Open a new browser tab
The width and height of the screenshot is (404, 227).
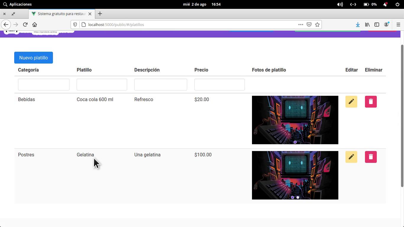[100, 14]
